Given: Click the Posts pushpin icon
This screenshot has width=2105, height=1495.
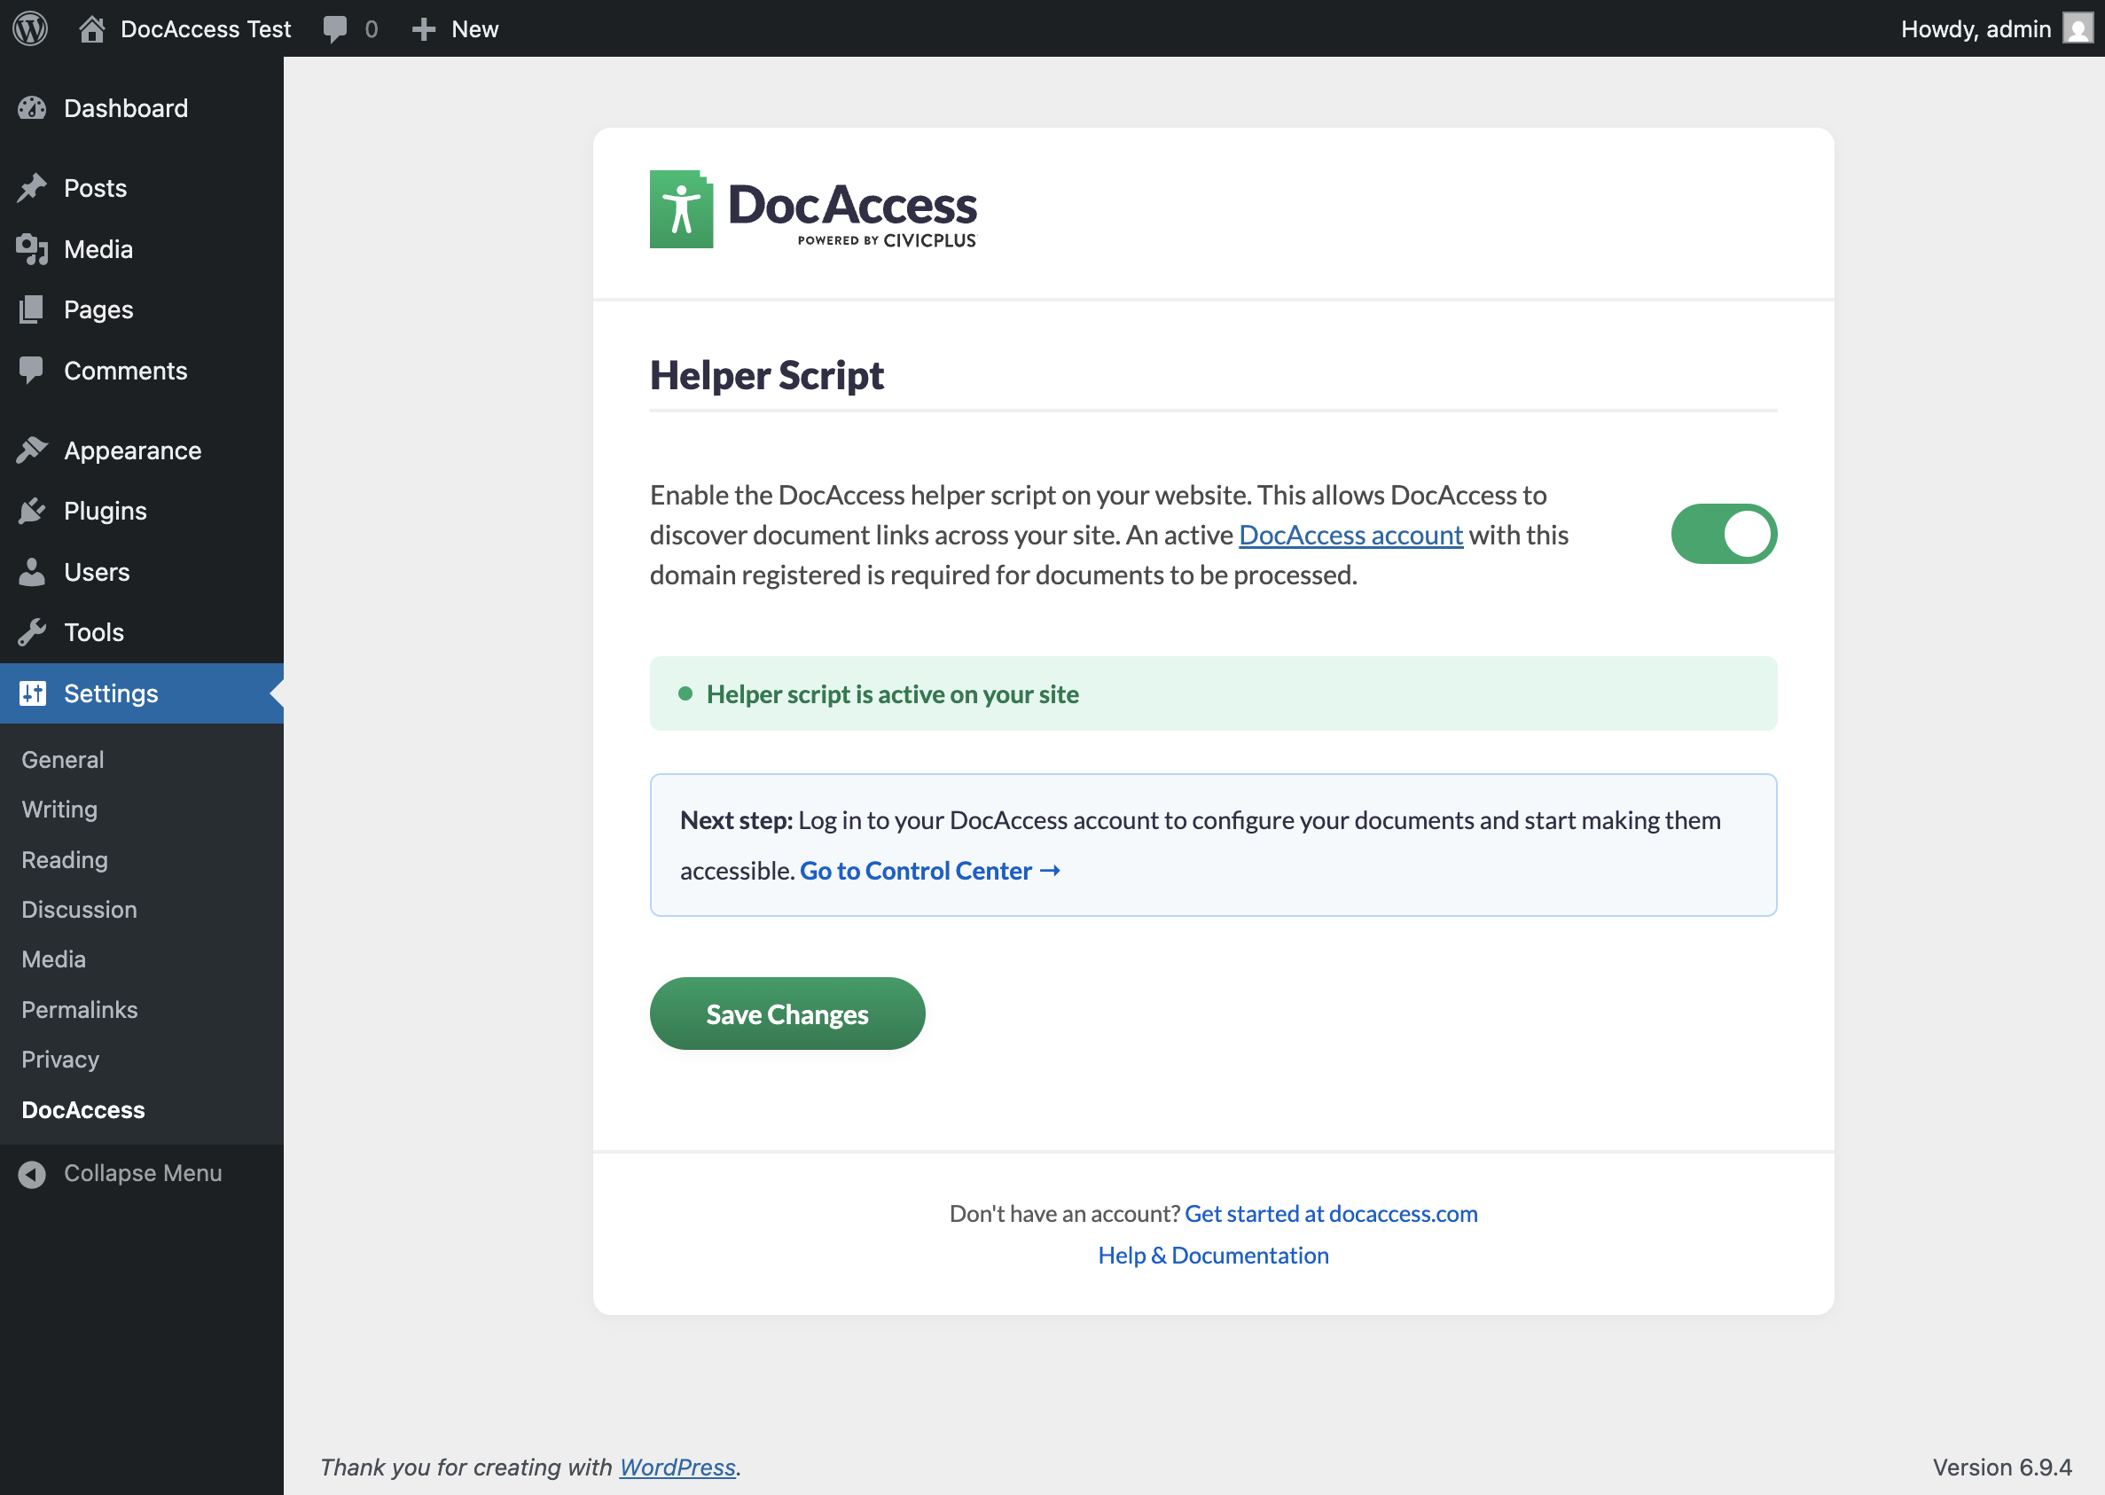Looking at the screenshot, I should point(31,188).
